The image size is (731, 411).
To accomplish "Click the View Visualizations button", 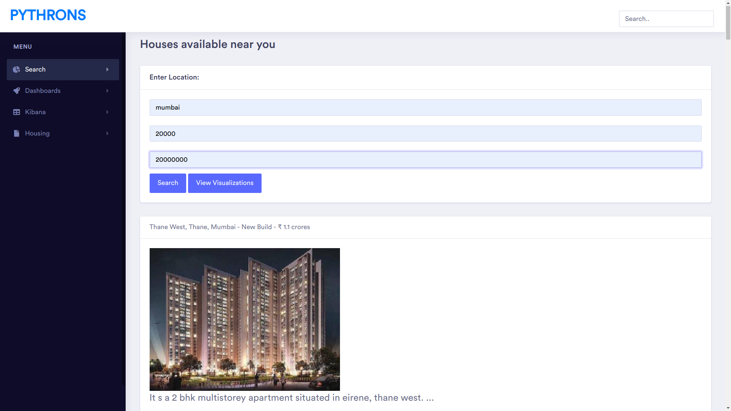I will 225,183.
